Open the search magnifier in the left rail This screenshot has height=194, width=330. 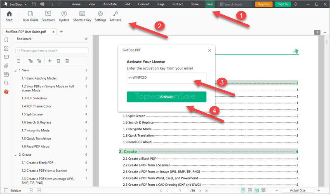click(x=6, y=83)
